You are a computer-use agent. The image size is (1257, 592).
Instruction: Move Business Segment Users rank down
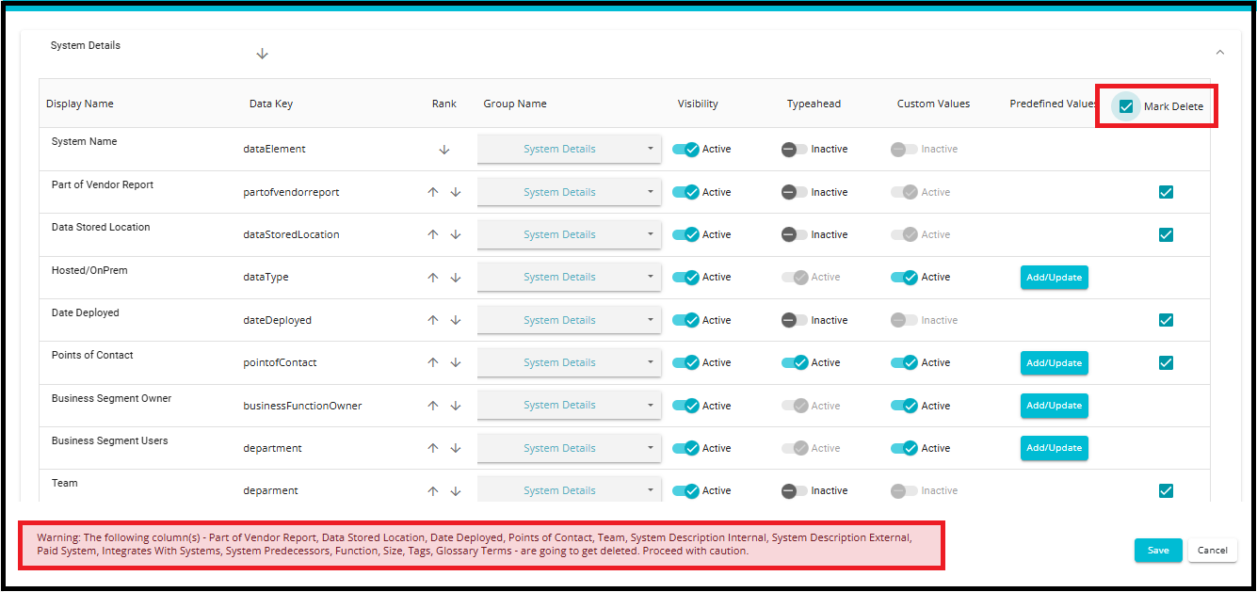456,448
